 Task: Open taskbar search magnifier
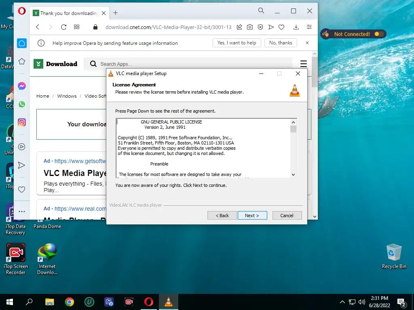tap(29, 302)
